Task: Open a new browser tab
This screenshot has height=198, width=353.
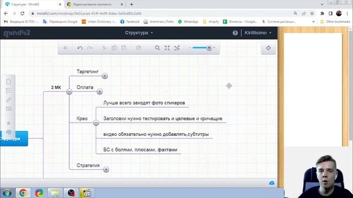Action: pyautogui.click(x=131, y=4)
